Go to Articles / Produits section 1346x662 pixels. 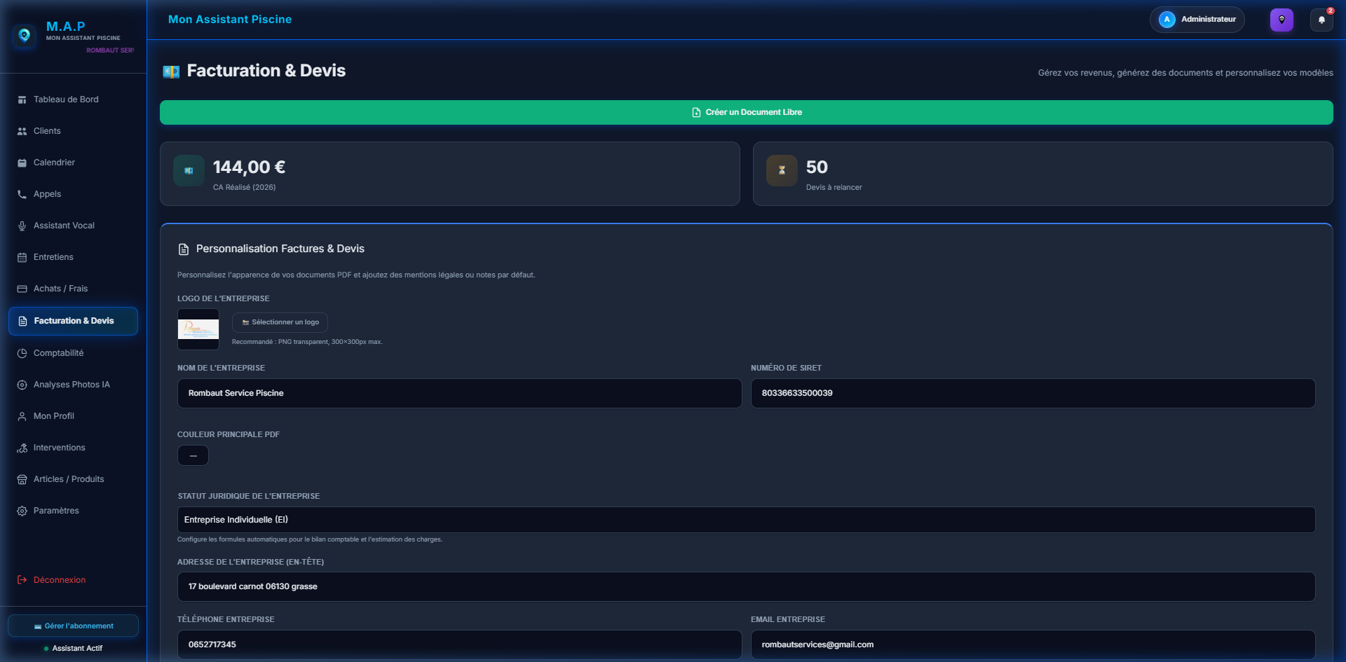[x=69, y=479]
